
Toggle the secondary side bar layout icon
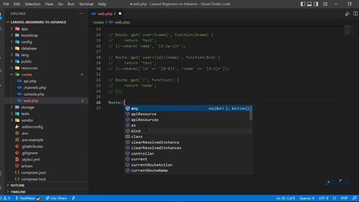[316, 4]
